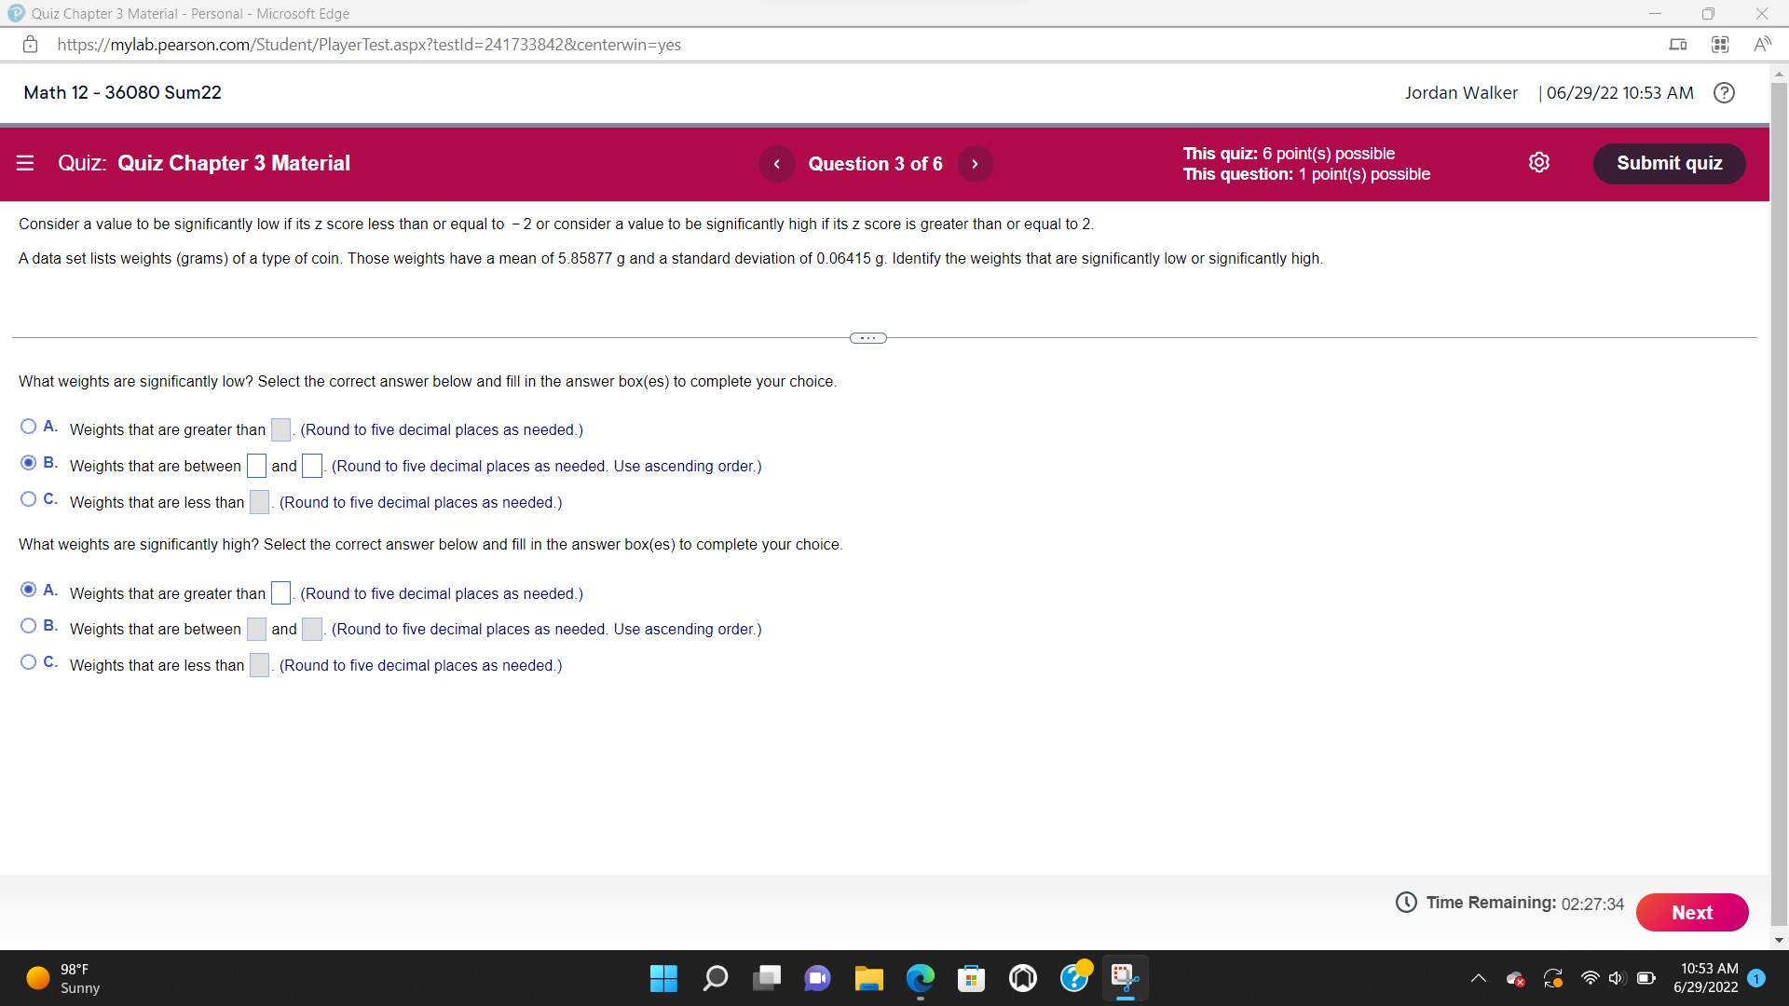Select option B for significantly high weights
Image resolution: width=1789 pixels, height=1006 pixels.
(28, 625)
